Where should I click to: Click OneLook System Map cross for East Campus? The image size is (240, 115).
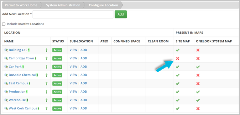pyautogui.click(x=198, y=83)
